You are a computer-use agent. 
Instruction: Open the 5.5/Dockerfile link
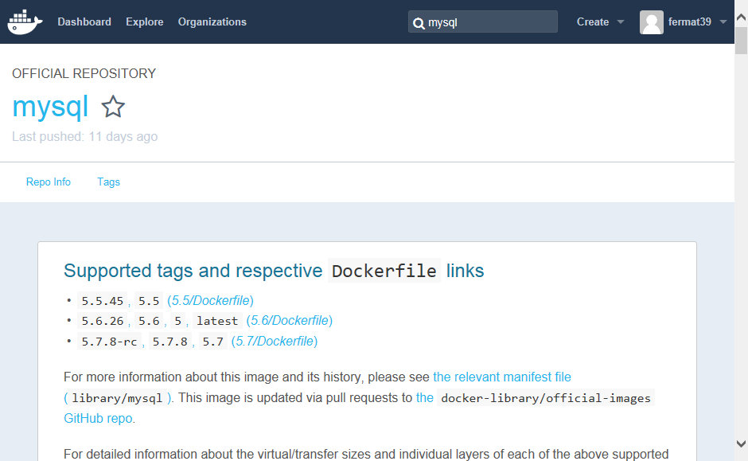[x=210, y=301]
